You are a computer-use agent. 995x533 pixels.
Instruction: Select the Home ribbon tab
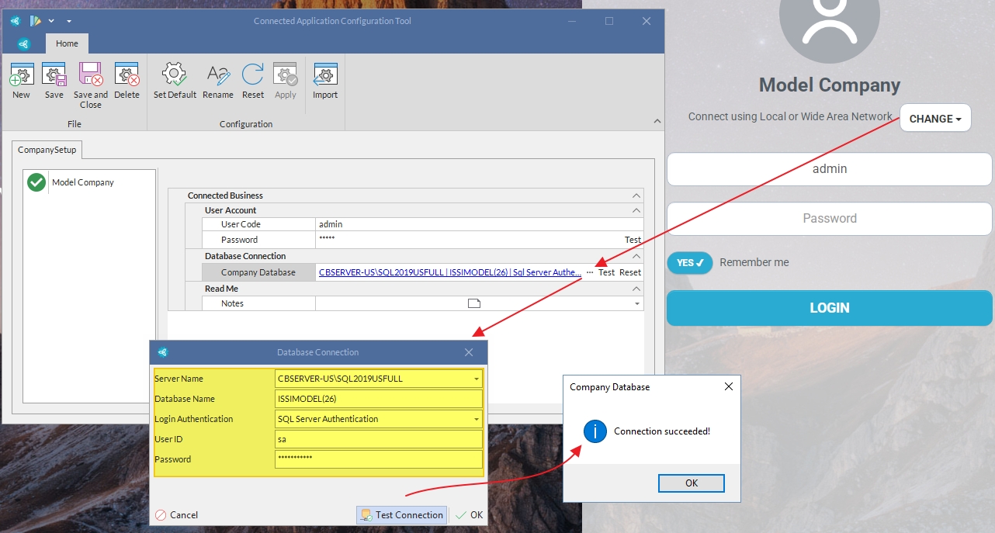click(x=67, y=44)
